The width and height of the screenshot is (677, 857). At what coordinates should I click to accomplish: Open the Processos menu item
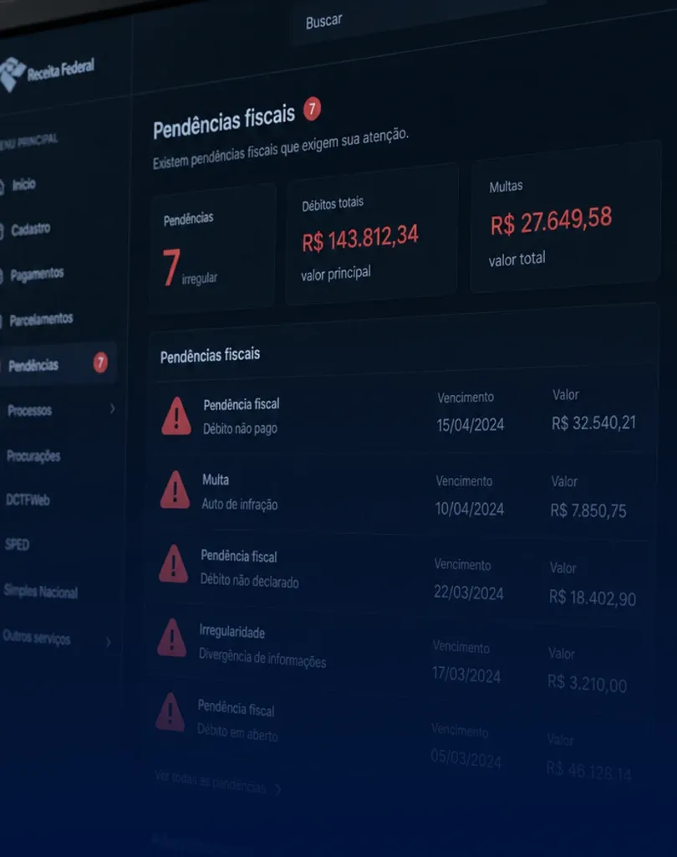29,410
